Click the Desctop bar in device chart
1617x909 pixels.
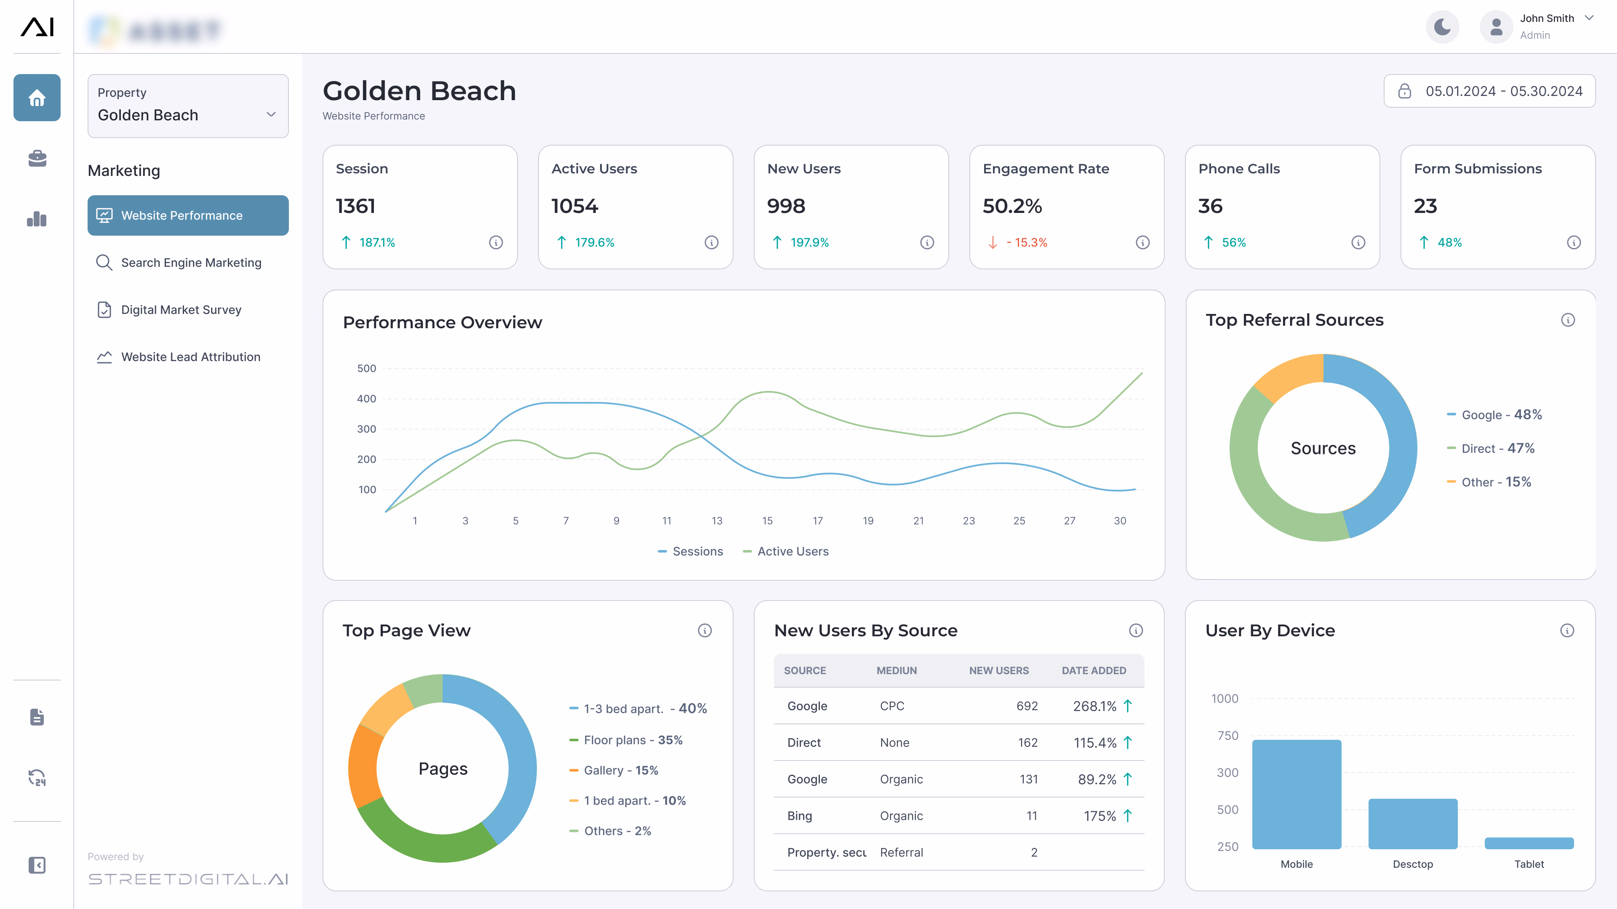click(1413, 824)
